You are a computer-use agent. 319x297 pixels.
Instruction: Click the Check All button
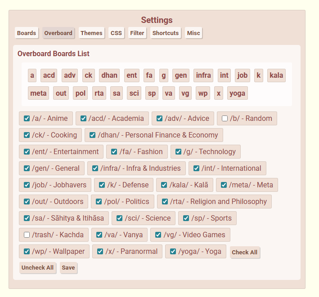pyautogui.click(x=244, y=253)
